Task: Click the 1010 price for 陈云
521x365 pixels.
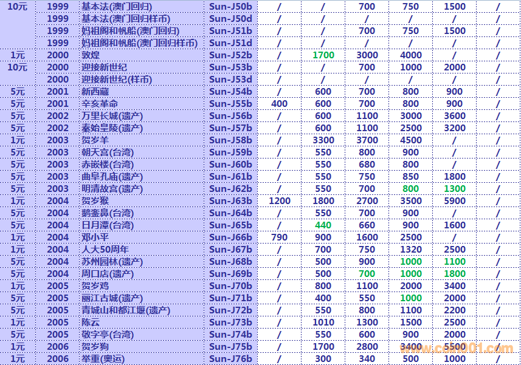Action: (x=323, y=322)
